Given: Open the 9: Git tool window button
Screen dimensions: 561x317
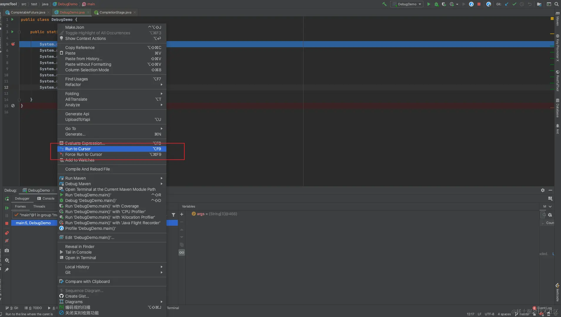Looking at the screenshot, I should coord(12,308).
